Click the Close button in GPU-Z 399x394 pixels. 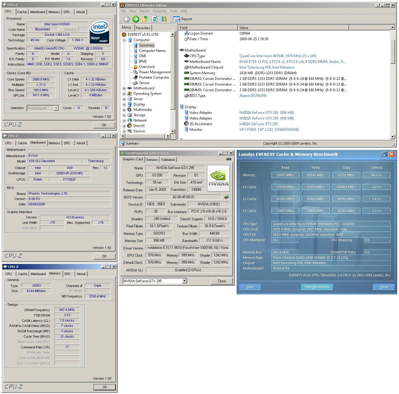[222, 281]
